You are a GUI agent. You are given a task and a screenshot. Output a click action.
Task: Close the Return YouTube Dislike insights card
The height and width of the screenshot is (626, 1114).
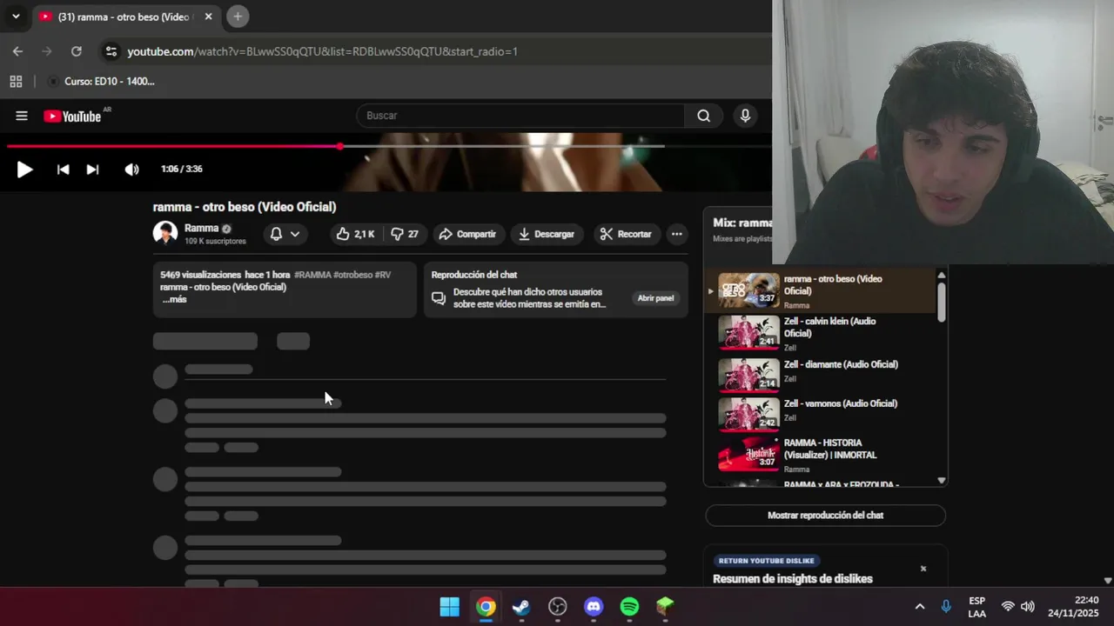click(x=923, y=569)
